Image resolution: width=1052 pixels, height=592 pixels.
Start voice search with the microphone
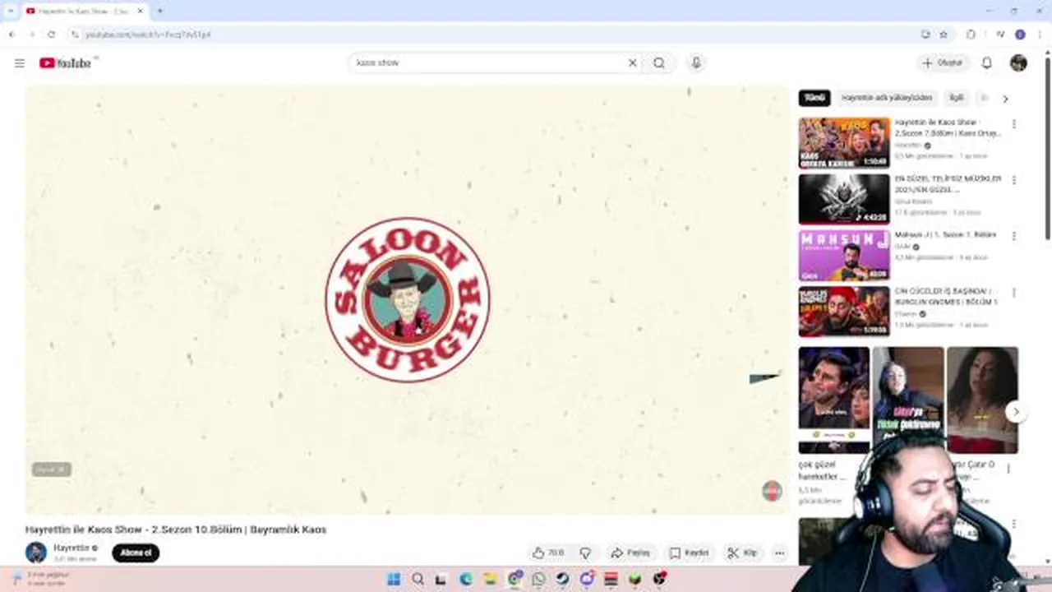696,63
